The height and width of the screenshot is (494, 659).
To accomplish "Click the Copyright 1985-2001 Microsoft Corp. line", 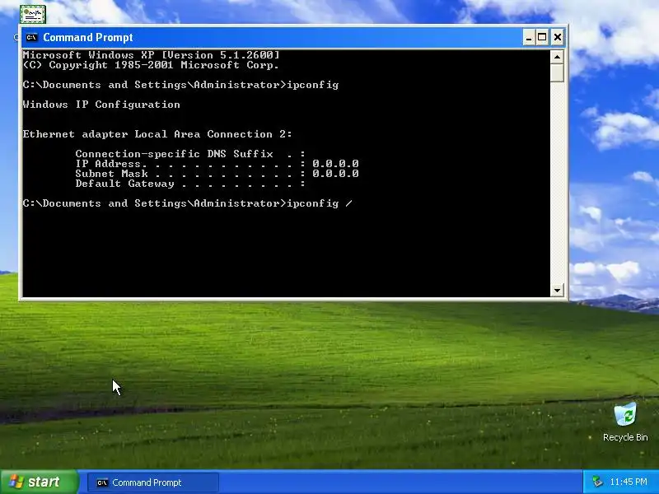I will (x=152, y=65).
